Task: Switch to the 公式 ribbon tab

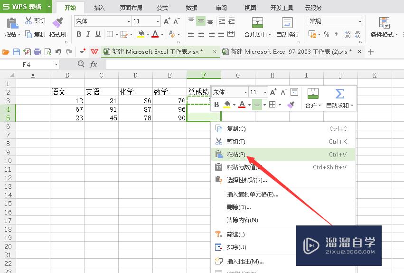Action: point(162,8)
